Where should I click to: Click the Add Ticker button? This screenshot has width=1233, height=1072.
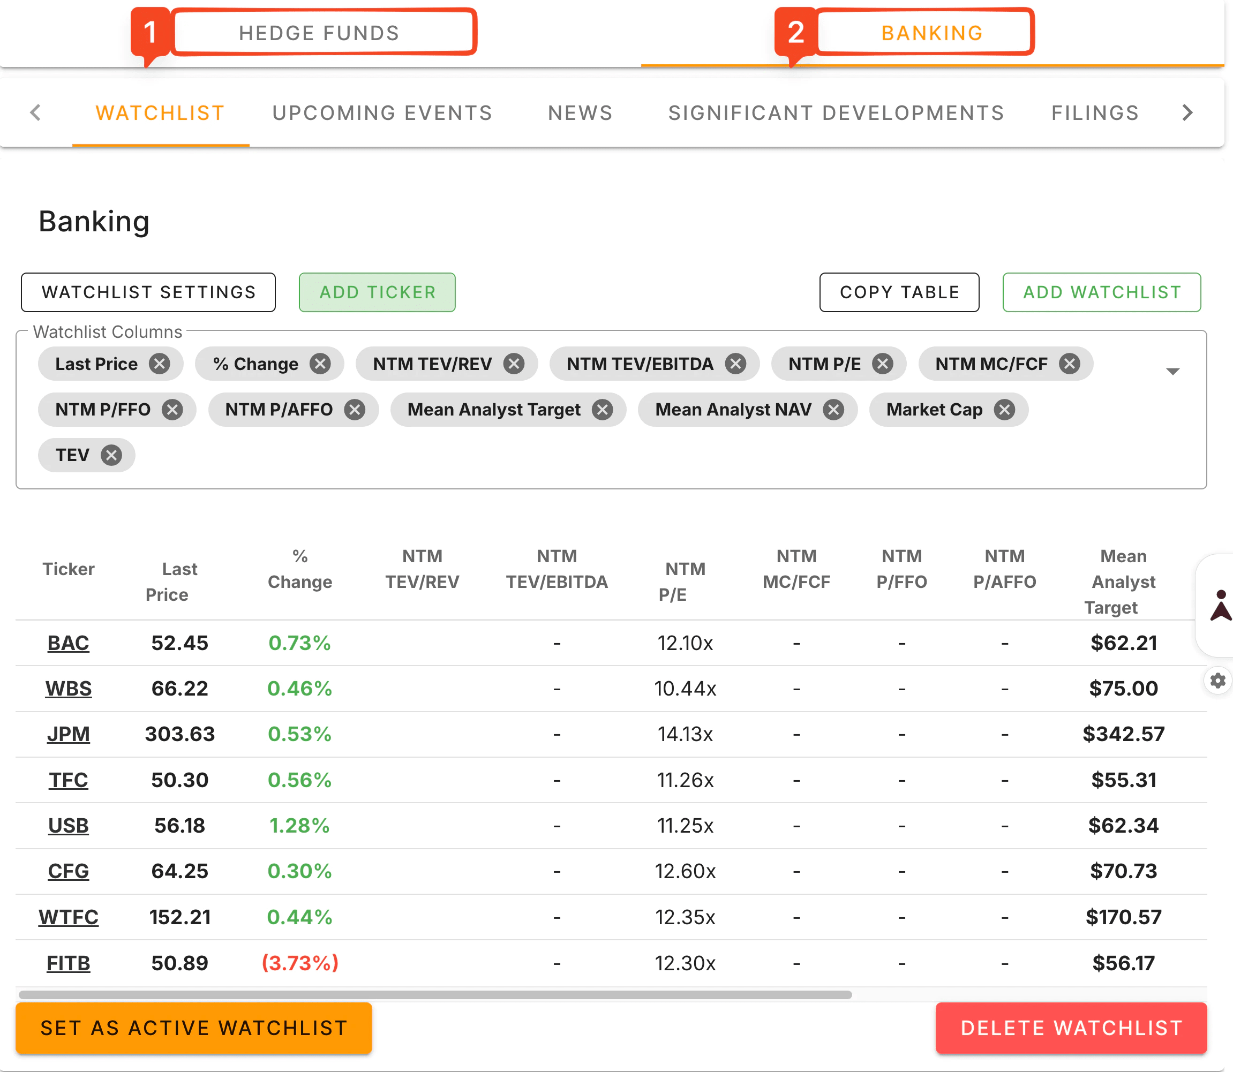pyautogui.click(x=377, y=292)
